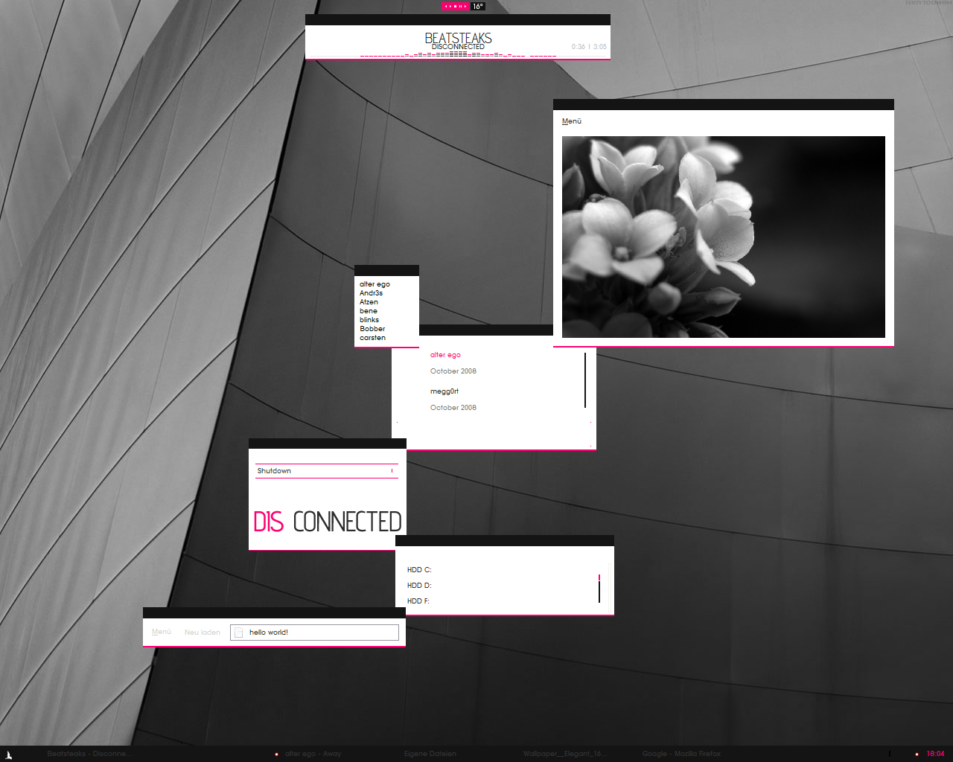This screenshot has width=953, height=762.
Task: Click the flower image thumbnail
Action: tap(723, 237)
